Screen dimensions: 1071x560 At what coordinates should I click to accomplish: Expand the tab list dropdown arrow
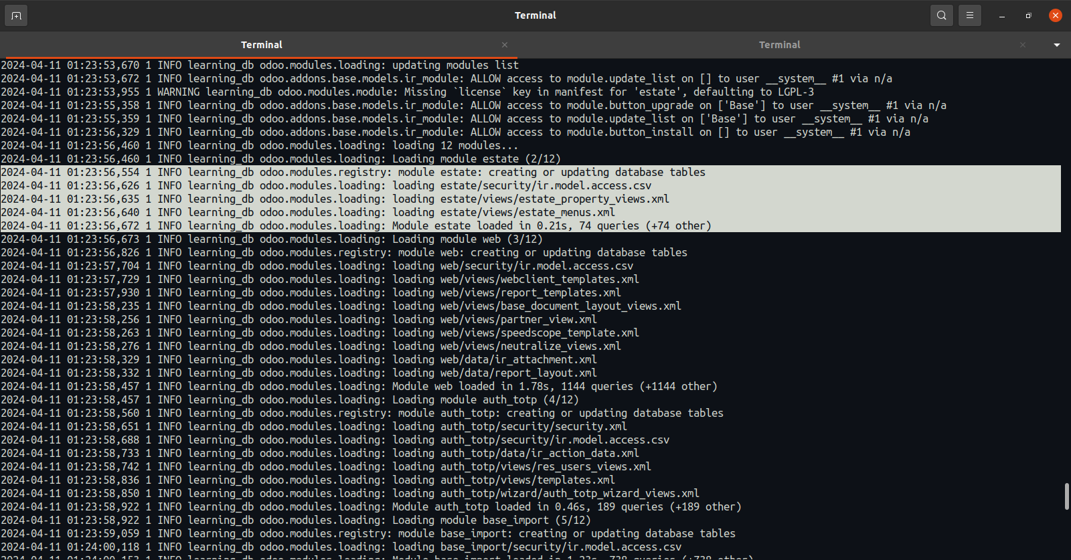(1057, 45)
